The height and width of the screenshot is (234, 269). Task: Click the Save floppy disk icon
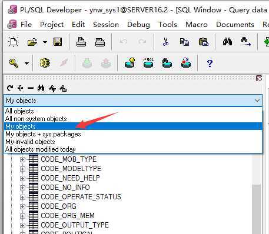[58, 42]
